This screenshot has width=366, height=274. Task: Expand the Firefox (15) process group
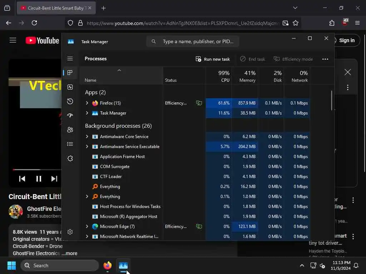(87, 103)
